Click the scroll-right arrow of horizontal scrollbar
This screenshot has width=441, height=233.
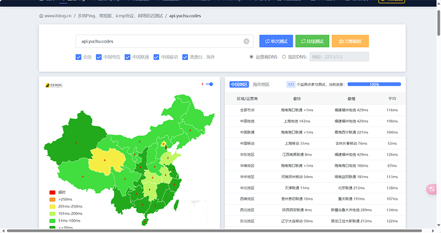[433, 230]
